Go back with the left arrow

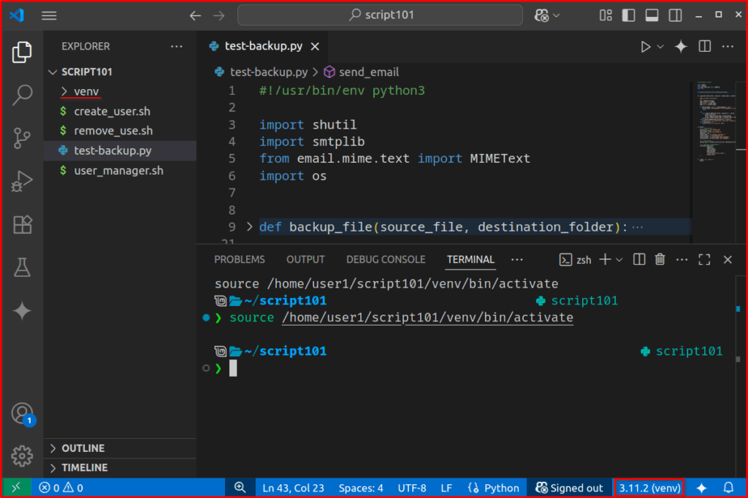[195, 15]
